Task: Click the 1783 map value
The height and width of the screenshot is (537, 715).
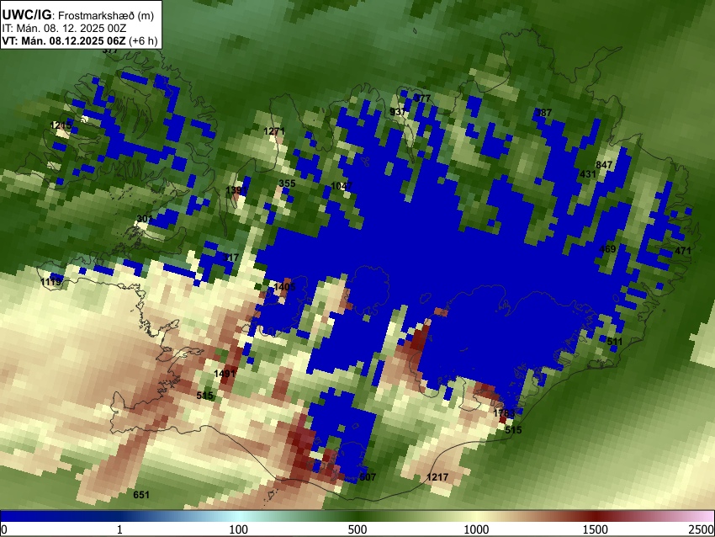Action: pyautogui.click(x=504, y=413)
